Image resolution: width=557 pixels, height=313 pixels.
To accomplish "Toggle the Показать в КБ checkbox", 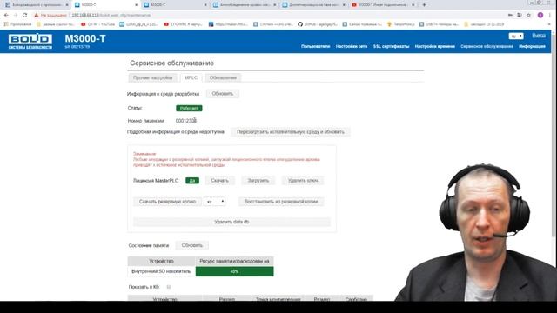I will [x=168, y=287].
